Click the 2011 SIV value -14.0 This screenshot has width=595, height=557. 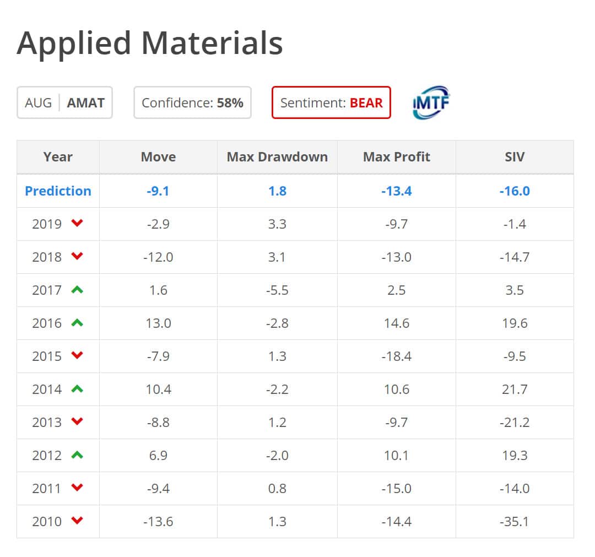tap(515, 488)
